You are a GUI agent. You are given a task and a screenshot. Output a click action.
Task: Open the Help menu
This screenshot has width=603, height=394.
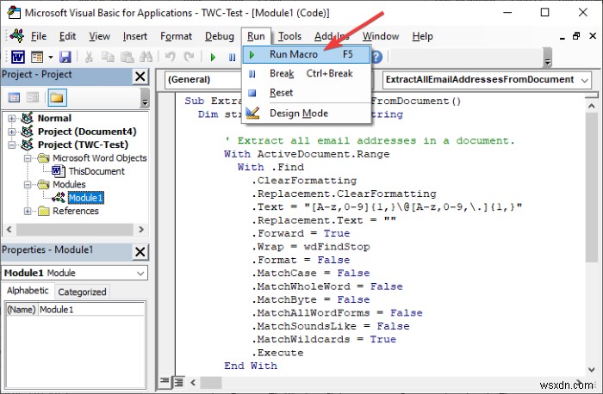(422, 36)
